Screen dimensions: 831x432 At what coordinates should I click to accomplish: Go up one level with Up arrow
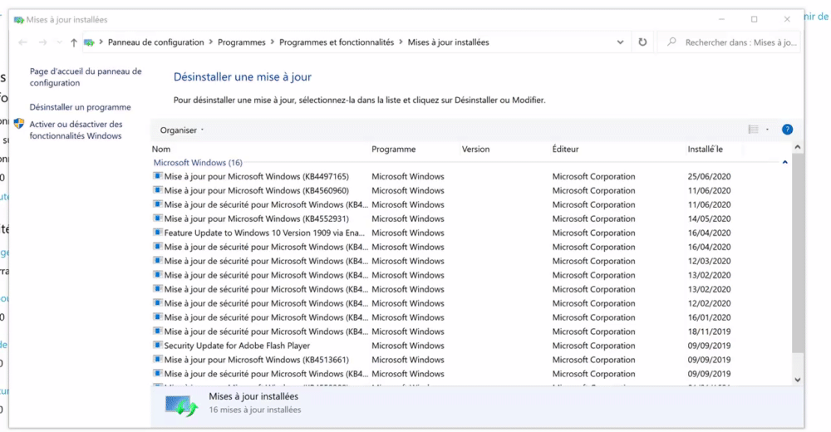pyautogui.click(x=74, y=42)
